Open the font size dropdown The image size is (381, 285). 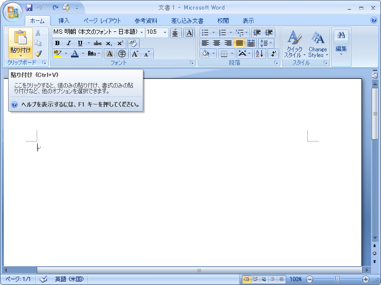pos(165,32)
